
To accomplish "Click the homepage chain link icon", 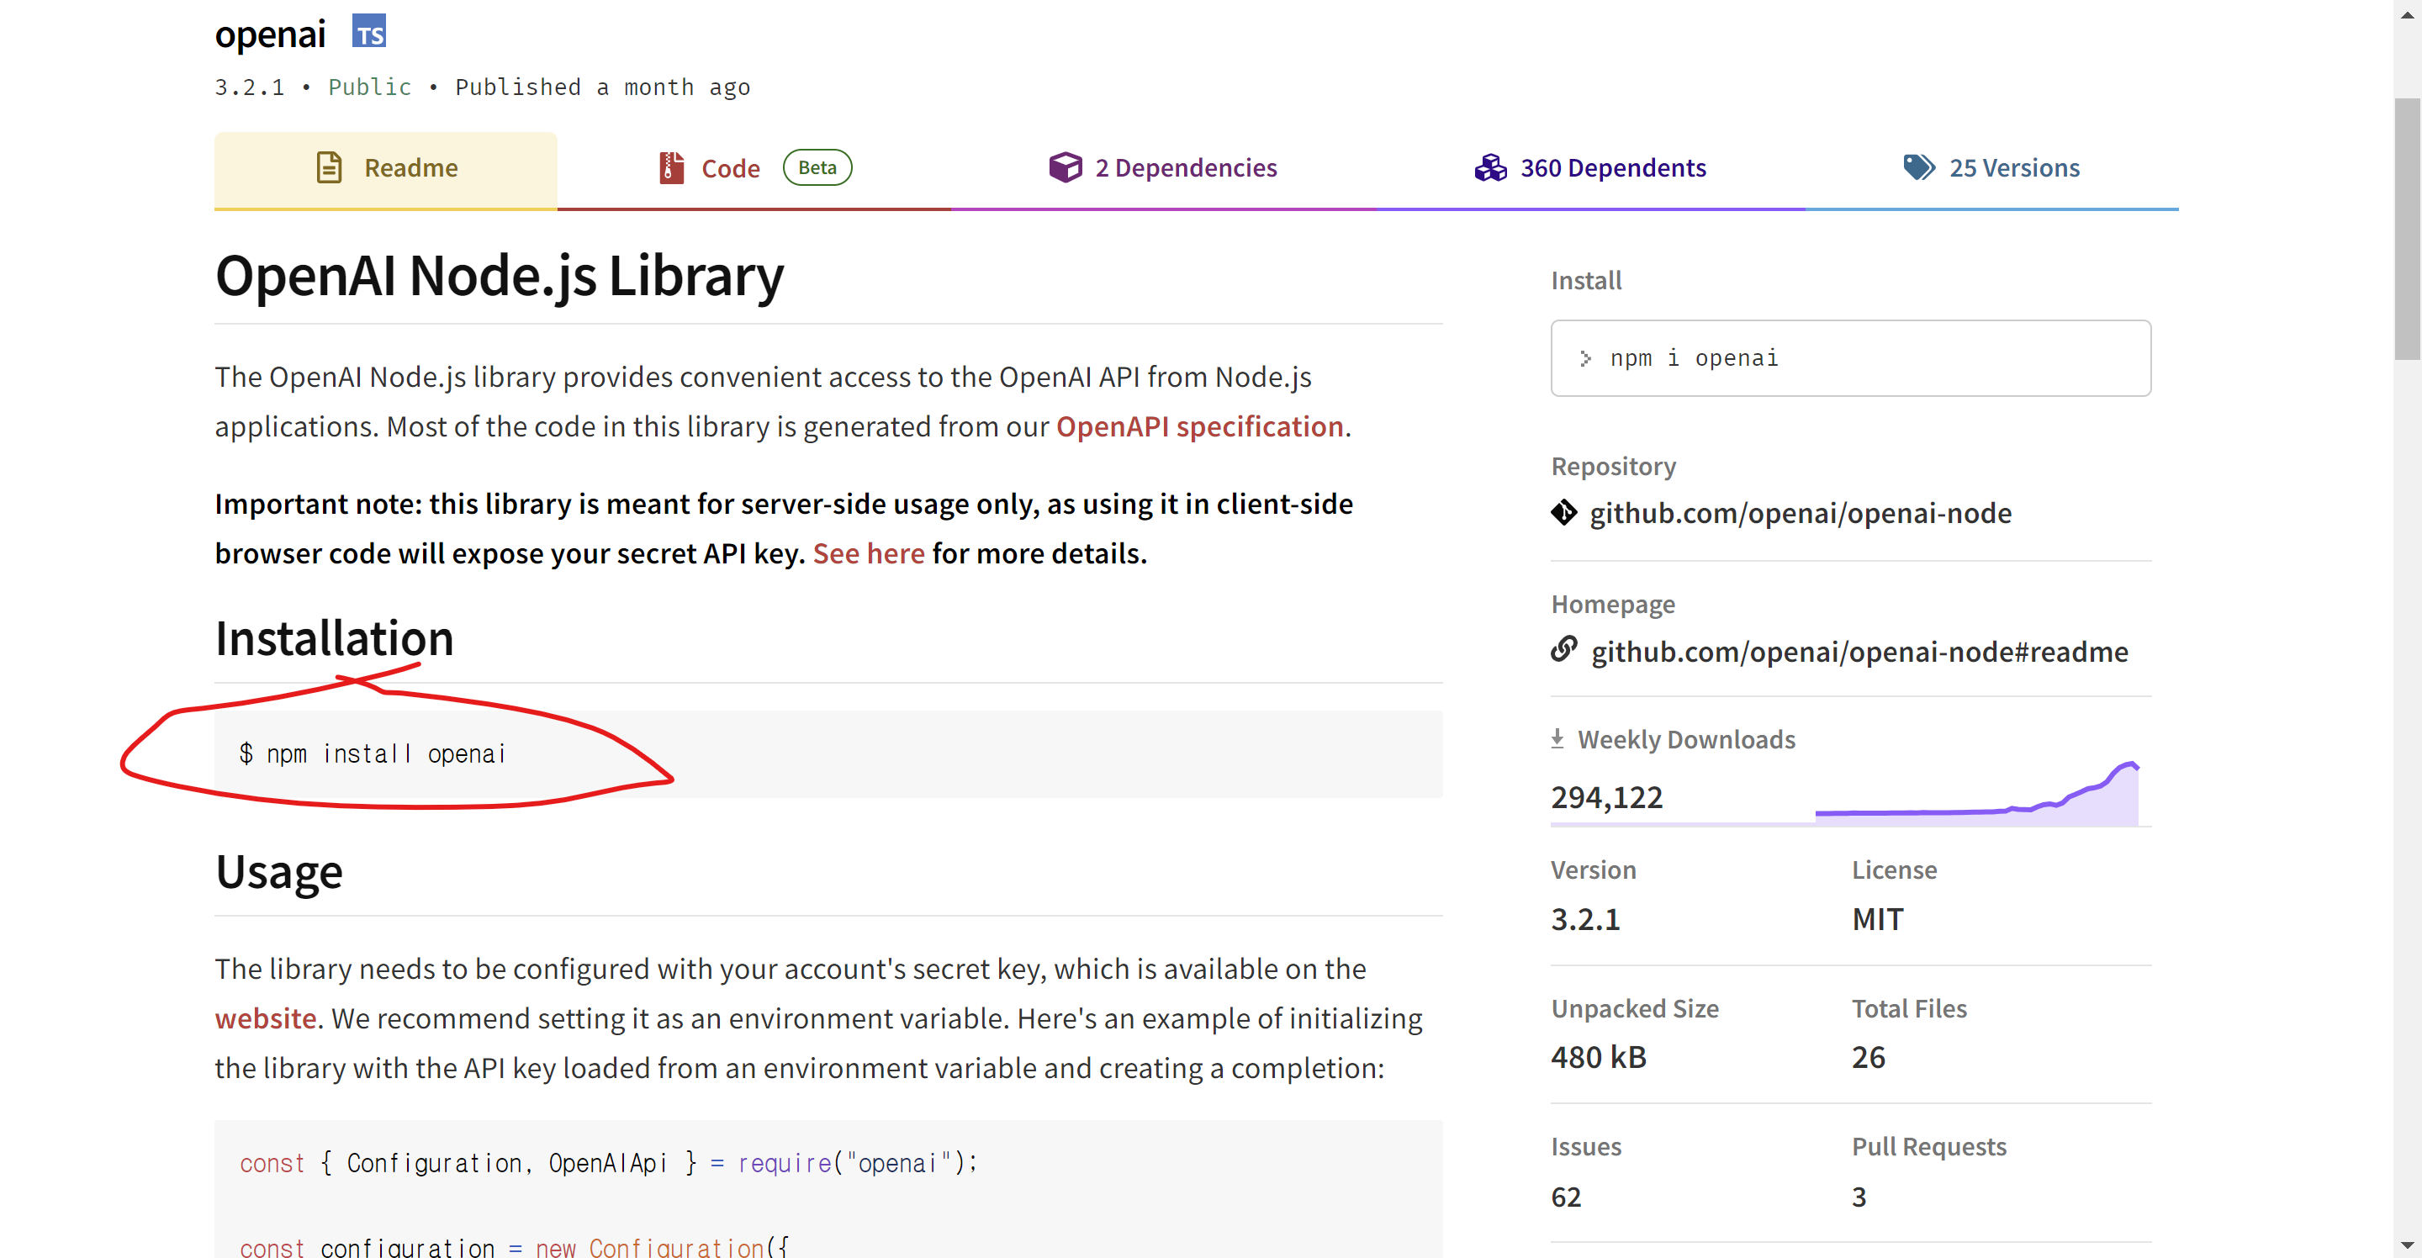I will (1563, 650).
